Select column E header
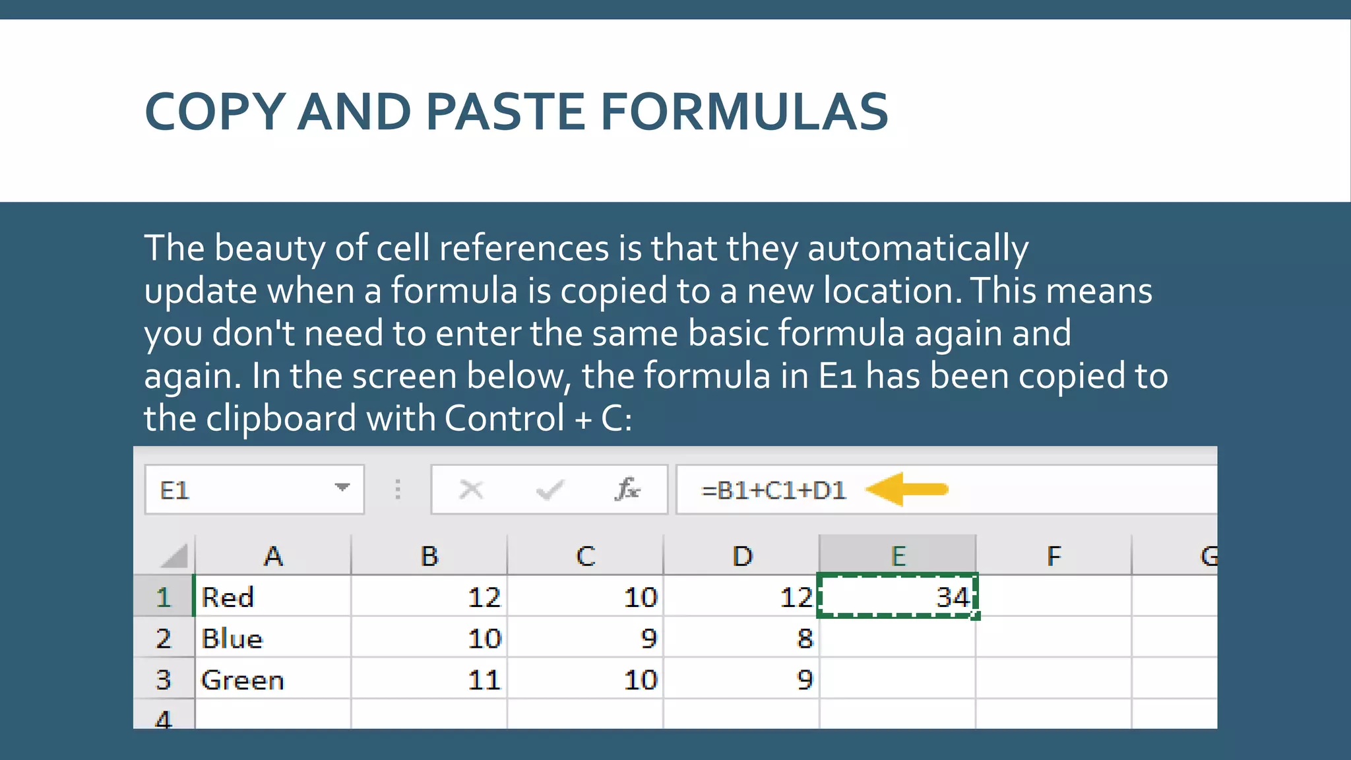This screenshot has width=1351, height=760. point(898,556)
